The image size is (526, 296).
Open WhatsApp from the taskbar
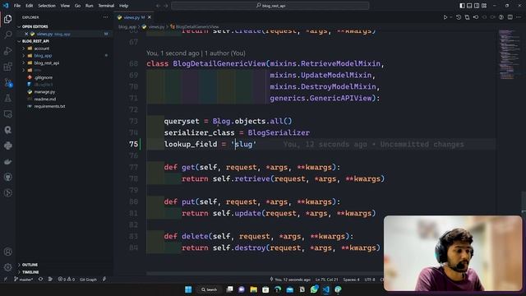pyautogui.click(x=314, y=289)
